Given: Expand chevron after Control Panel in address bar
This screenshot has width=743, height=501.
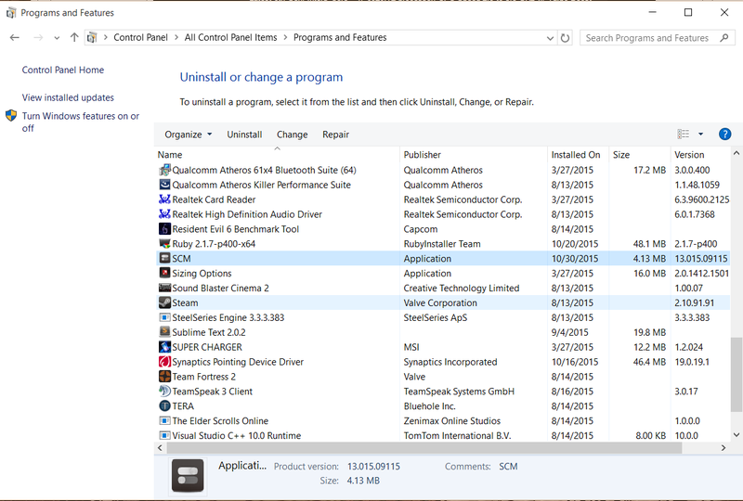Looking at the screenshot, I should click(176, 37).
